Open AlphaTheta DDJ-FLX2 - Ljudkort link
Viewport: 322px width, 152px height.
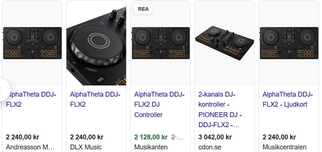pyautogui.click(x=285, y=99)
